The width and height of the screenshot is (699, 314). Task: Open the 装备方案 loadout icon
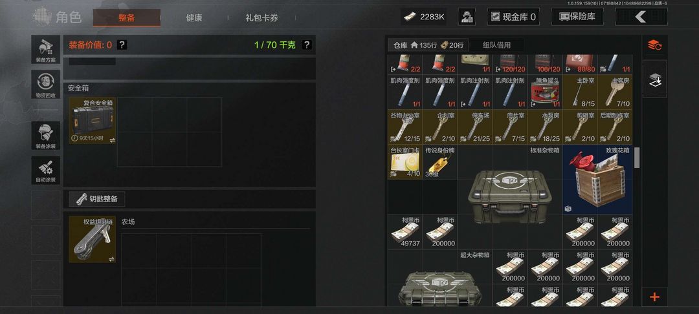pyautogui.click(x=45, y=49)
